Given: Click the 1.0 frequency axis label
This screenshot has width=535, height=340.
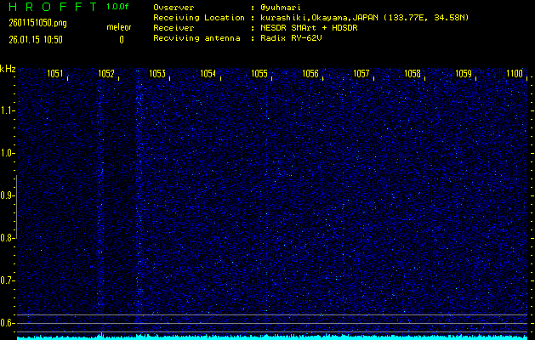Looking at the screenshot, I should pyautogui.click(x=6, y=153).
